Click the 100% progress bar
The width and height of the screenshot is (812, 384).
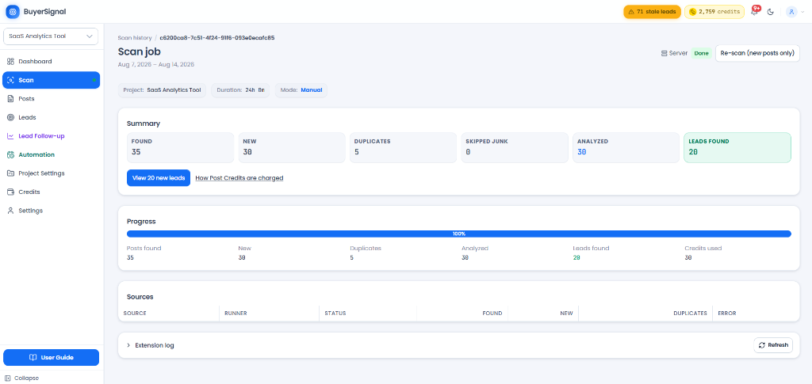(459, 234)
